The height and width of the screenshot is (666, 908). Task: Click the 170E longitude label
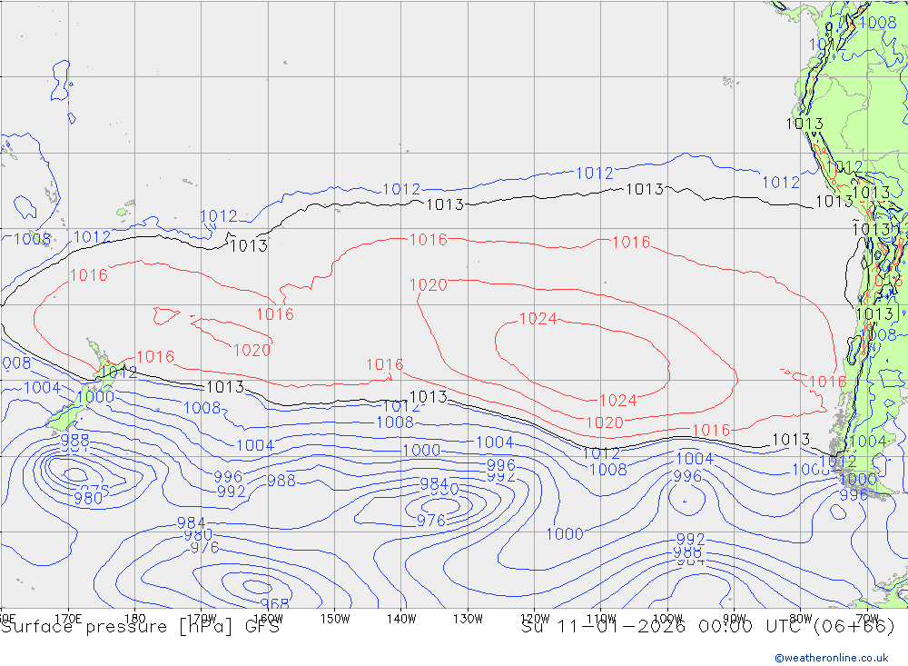pos(68,619)
